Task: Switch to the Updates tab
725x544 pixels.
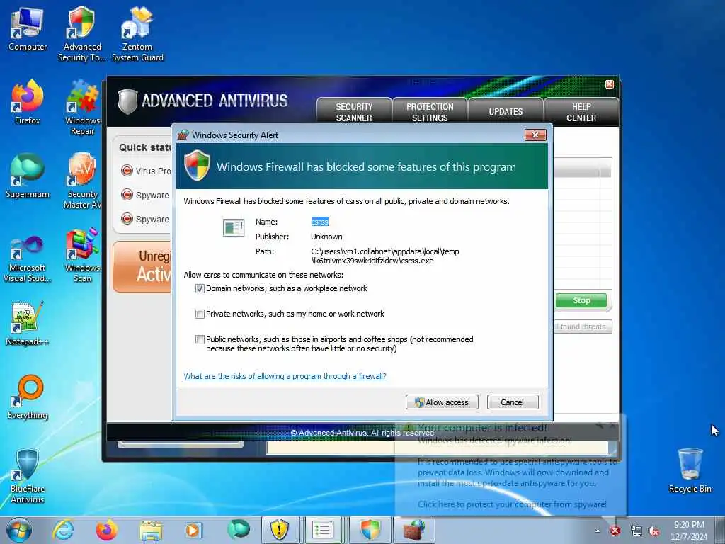Action: click(x=506, y=112)
